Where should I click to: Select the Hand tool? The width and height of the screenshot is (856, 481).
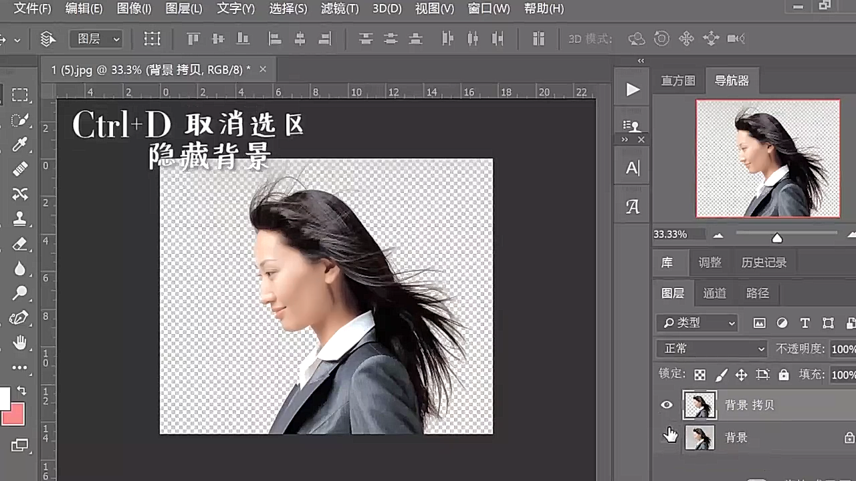point(20,343)
